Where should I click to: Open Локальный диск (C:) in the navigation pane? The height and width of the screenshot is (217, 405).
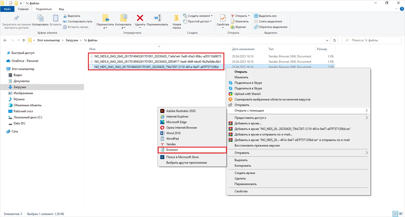(28, 117)
